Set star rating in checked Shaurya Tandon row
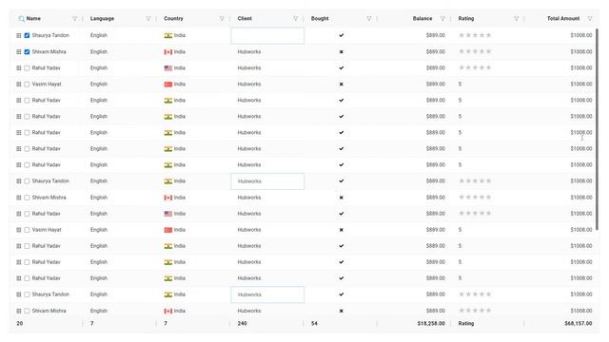The image size is (609, 342). pyautogui.click(x=475, y=35)
